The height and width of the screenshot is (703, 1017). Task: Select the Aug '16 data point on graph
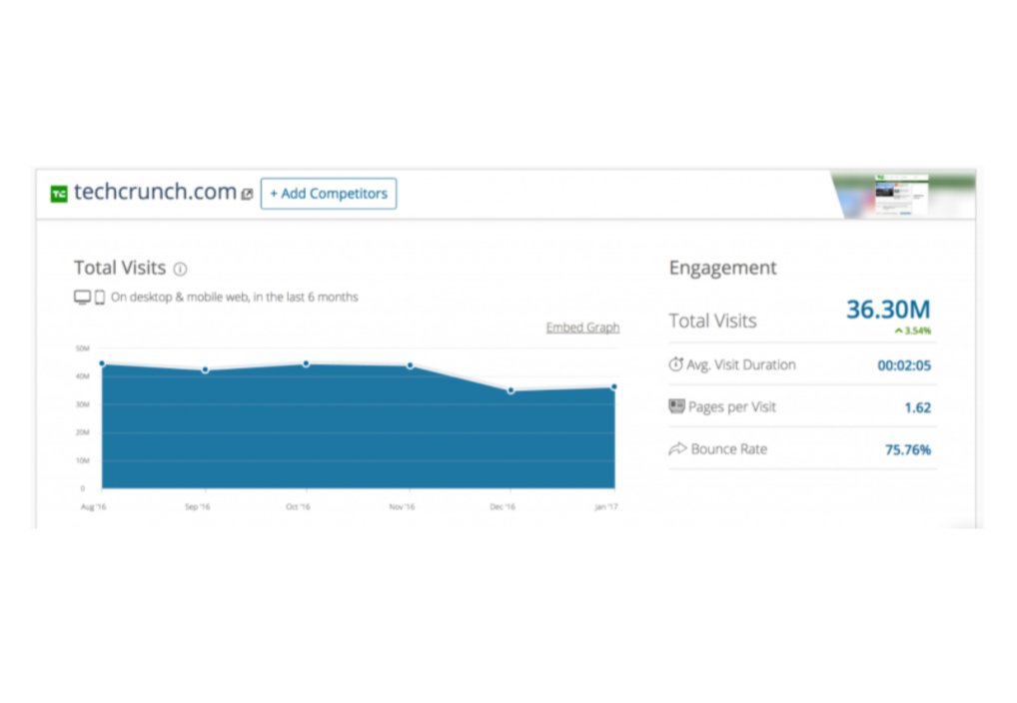pyautogui.click(x=102, y=363)
